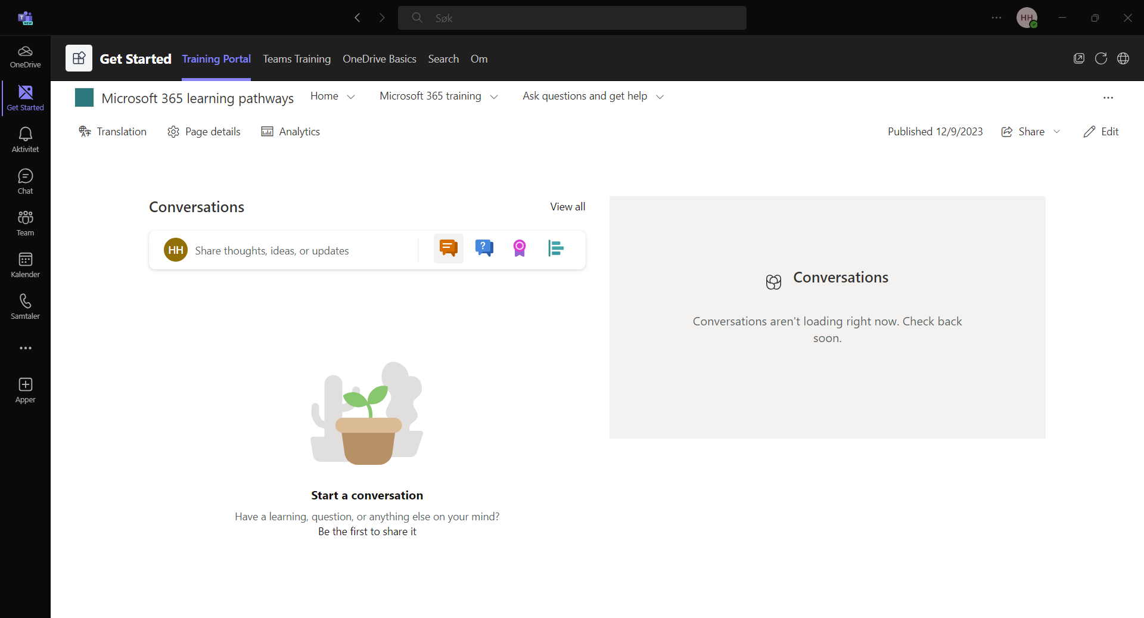Expand Microsoft 365 training chevron
This screenshot has height=618, width=1144.
click(x=494, y=97)
